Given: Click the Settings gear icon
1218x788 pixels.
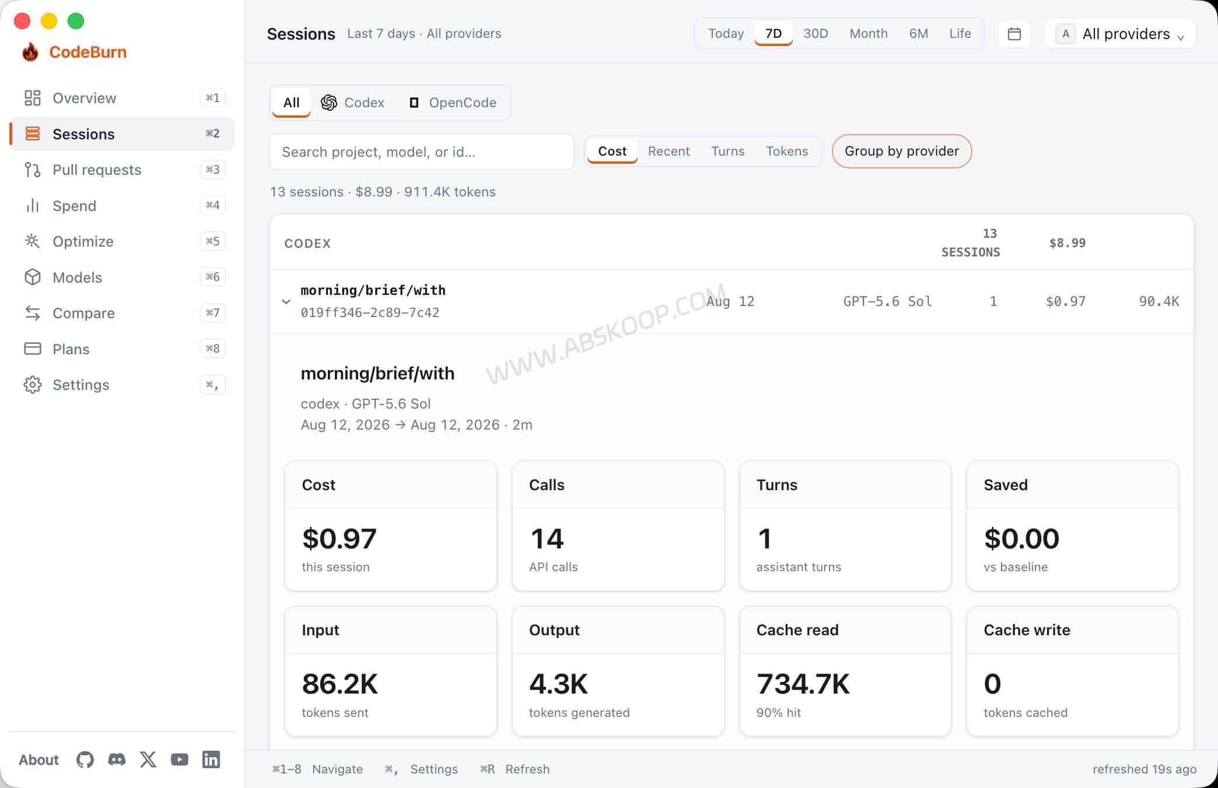Looking at the screenshot, I should (x=33, y=385).
